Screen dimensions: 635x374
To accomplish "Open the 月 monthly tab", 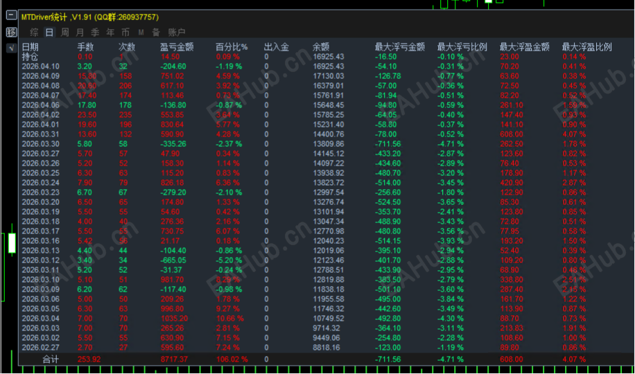I will click(x=80, y=33).
